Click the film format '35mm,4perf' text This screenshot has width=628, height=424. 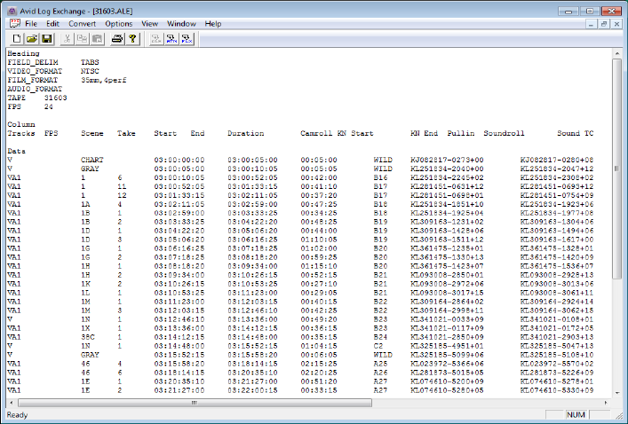103,80
